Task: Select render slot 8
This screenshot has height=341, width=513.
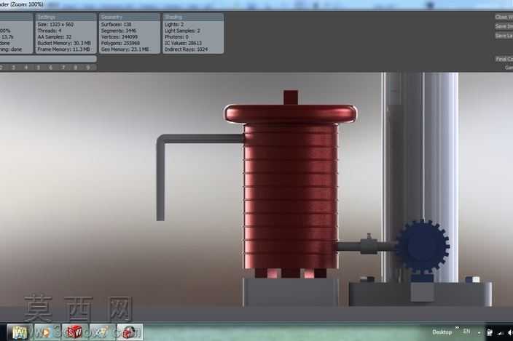Action: coord(76,68)
